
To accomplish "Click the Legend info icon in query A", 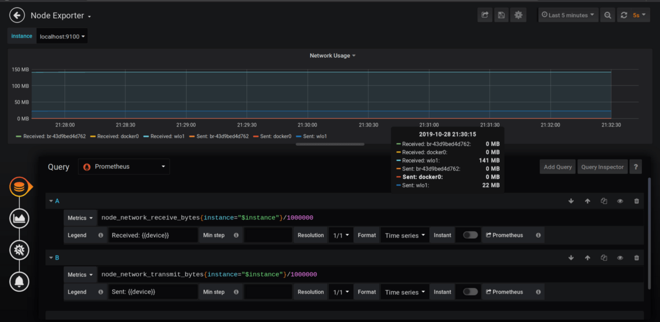I will pyautogui.click(x=101, y=235).
